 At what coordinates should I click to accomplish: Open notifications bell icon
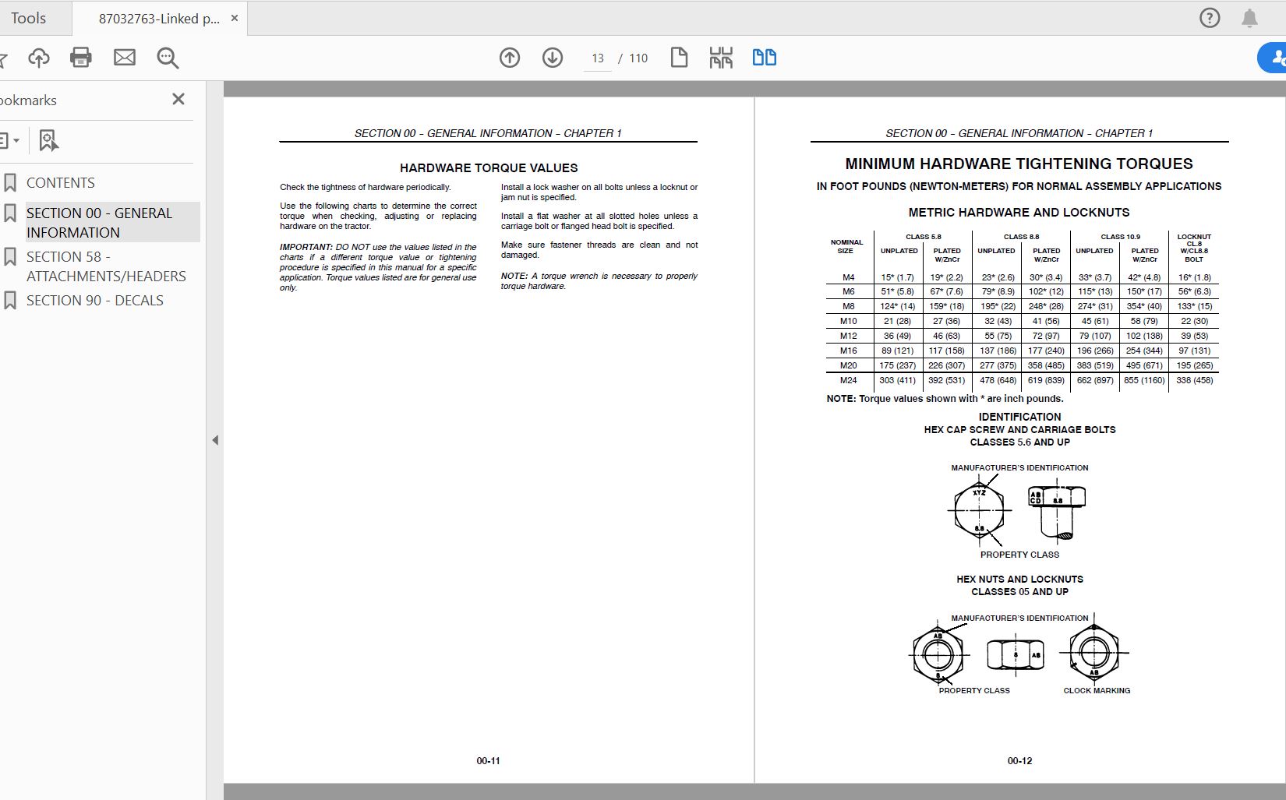click(1249, 18)
